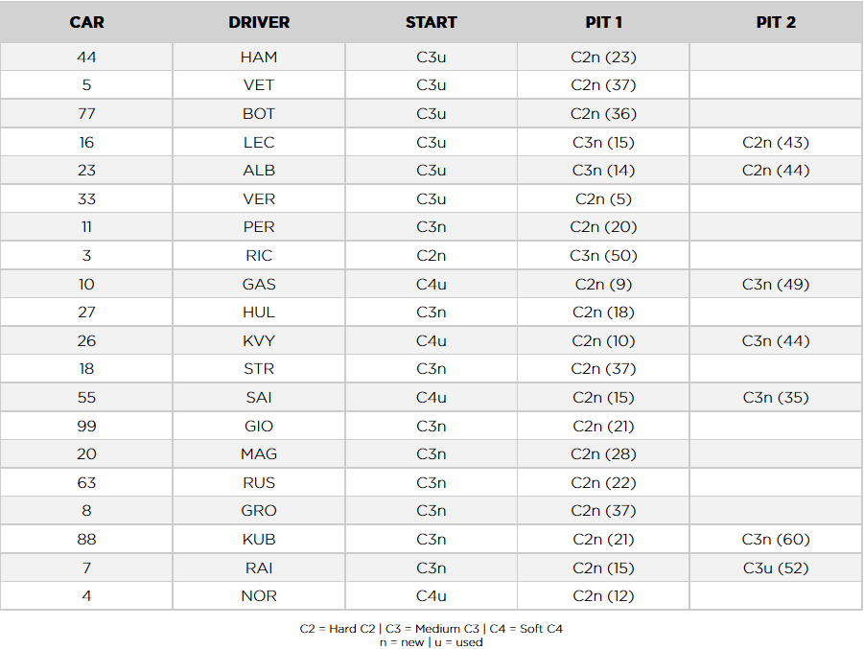Click the START column header
Screen dimensions: 864x649
click(431, 22)
